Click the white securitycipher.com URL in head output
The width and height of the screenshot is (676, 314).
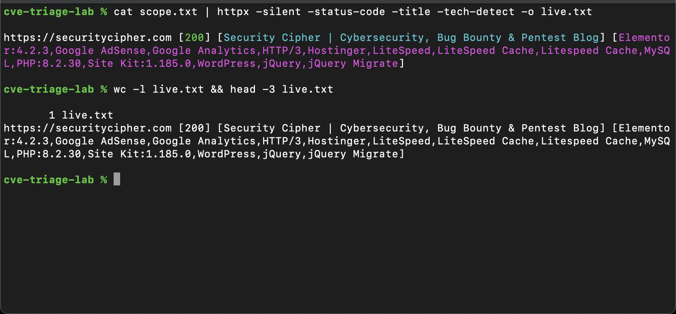(x=88, y=128)
